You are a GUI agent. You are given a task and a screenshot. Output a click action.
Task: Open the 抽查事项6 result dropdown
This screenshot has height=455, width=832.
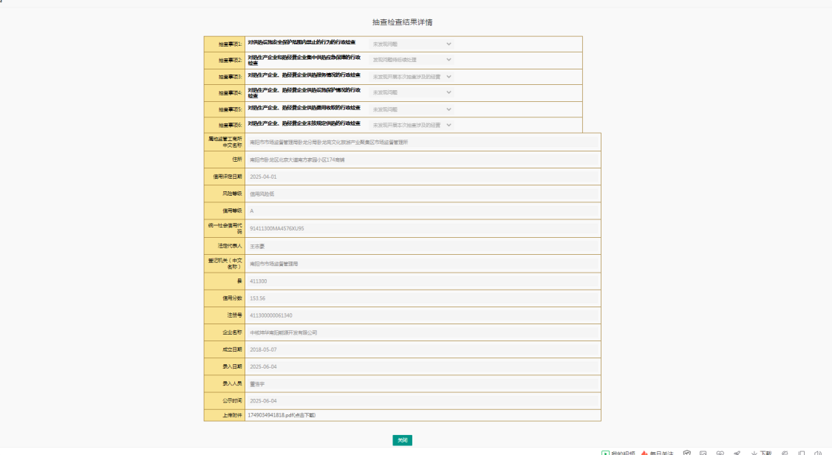tap(412, 125)
